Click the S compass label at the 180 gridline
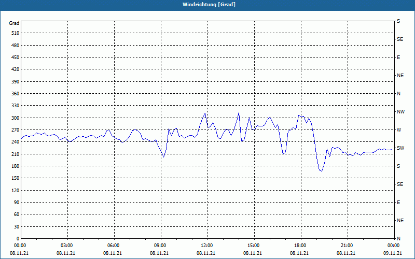The height and width of the screenshot is (259, 415). point(398,166)
